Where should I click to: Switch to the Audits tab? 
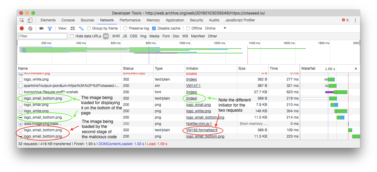point(214,20)
